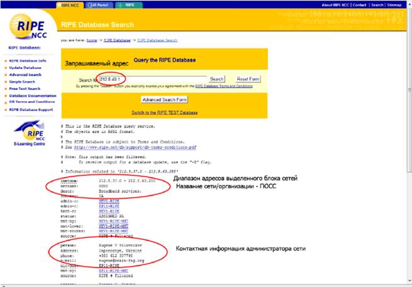412x287 pixels.
Task: Open Simple Search in the sidebar
Action: click(22, 82)
